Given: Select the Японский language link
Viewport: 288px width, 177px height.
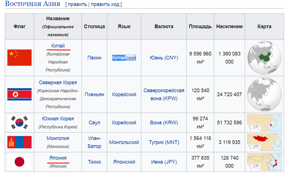Looking at the screenshot, I should (x=124, y=162).
